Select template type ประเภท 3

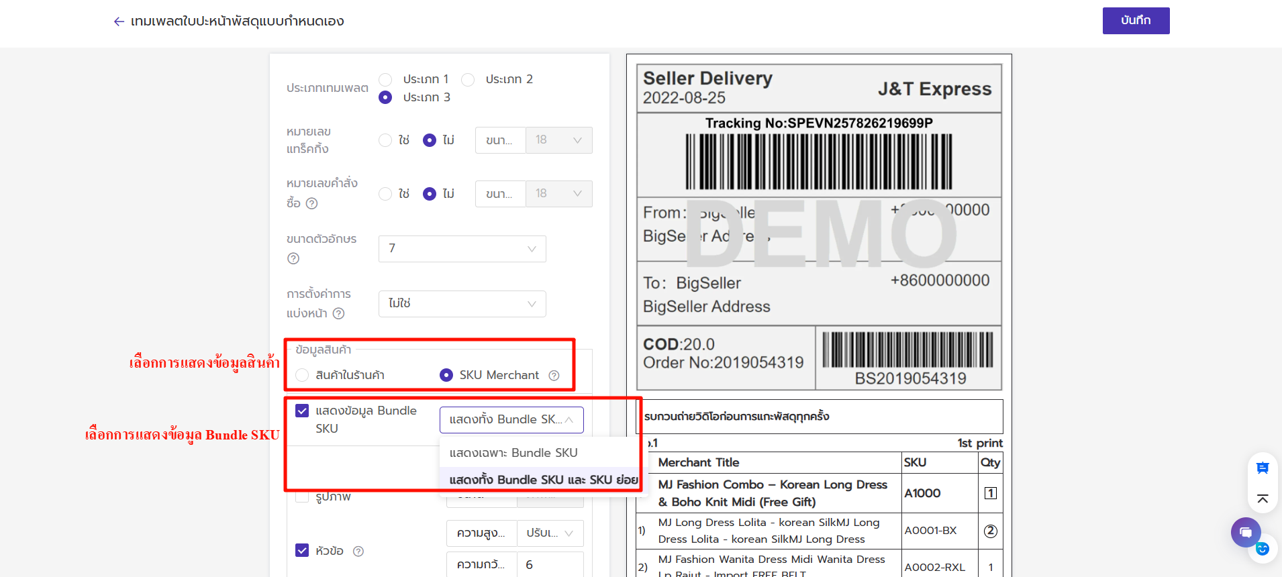385,97
